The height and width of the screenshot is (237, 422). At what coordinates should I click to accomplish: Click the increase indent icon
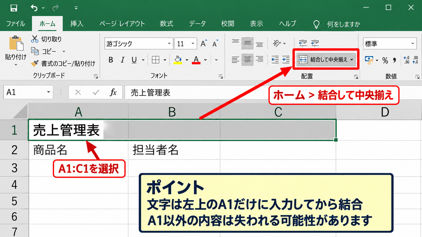tap(286, 60)
